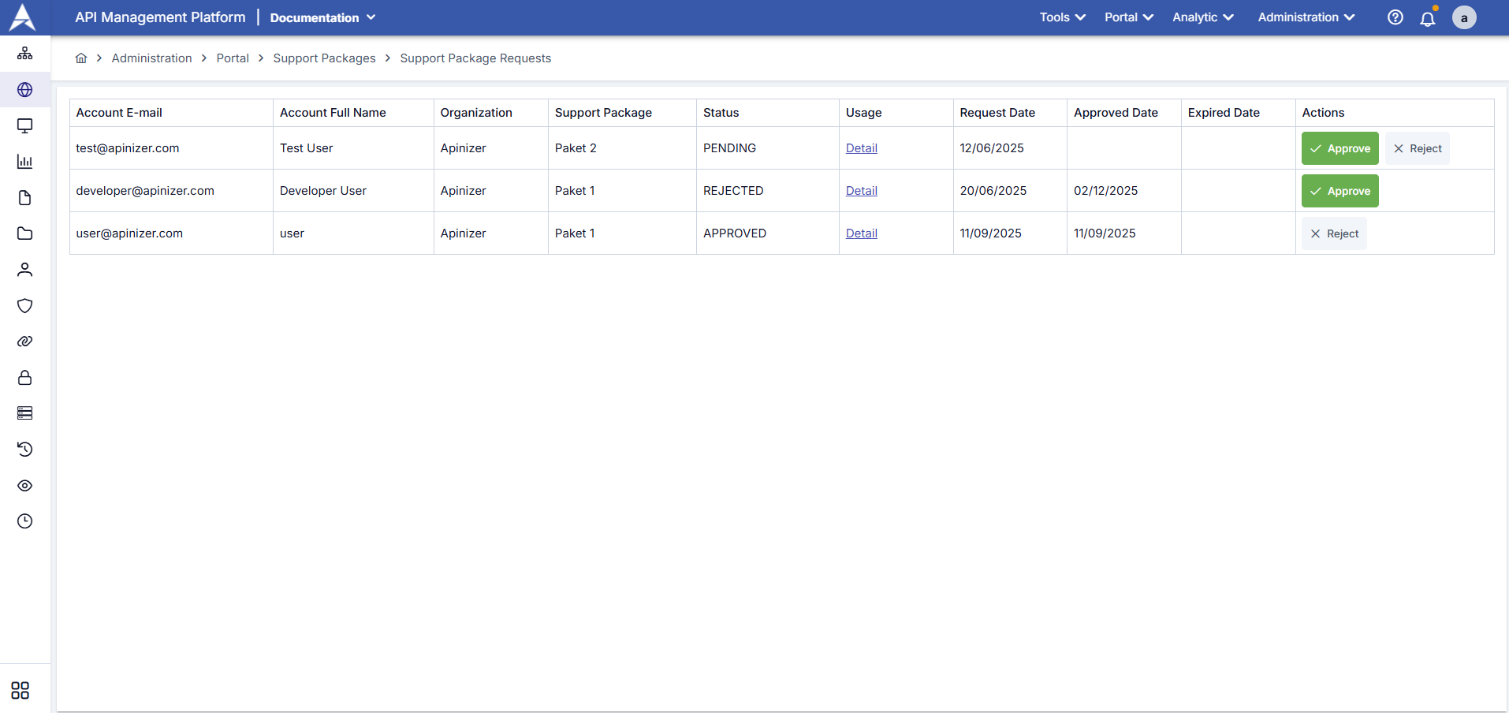This screenshot has width=1509, height=713.
Task: Click the monitor icon in sidebar
Action: click(25, 126)
